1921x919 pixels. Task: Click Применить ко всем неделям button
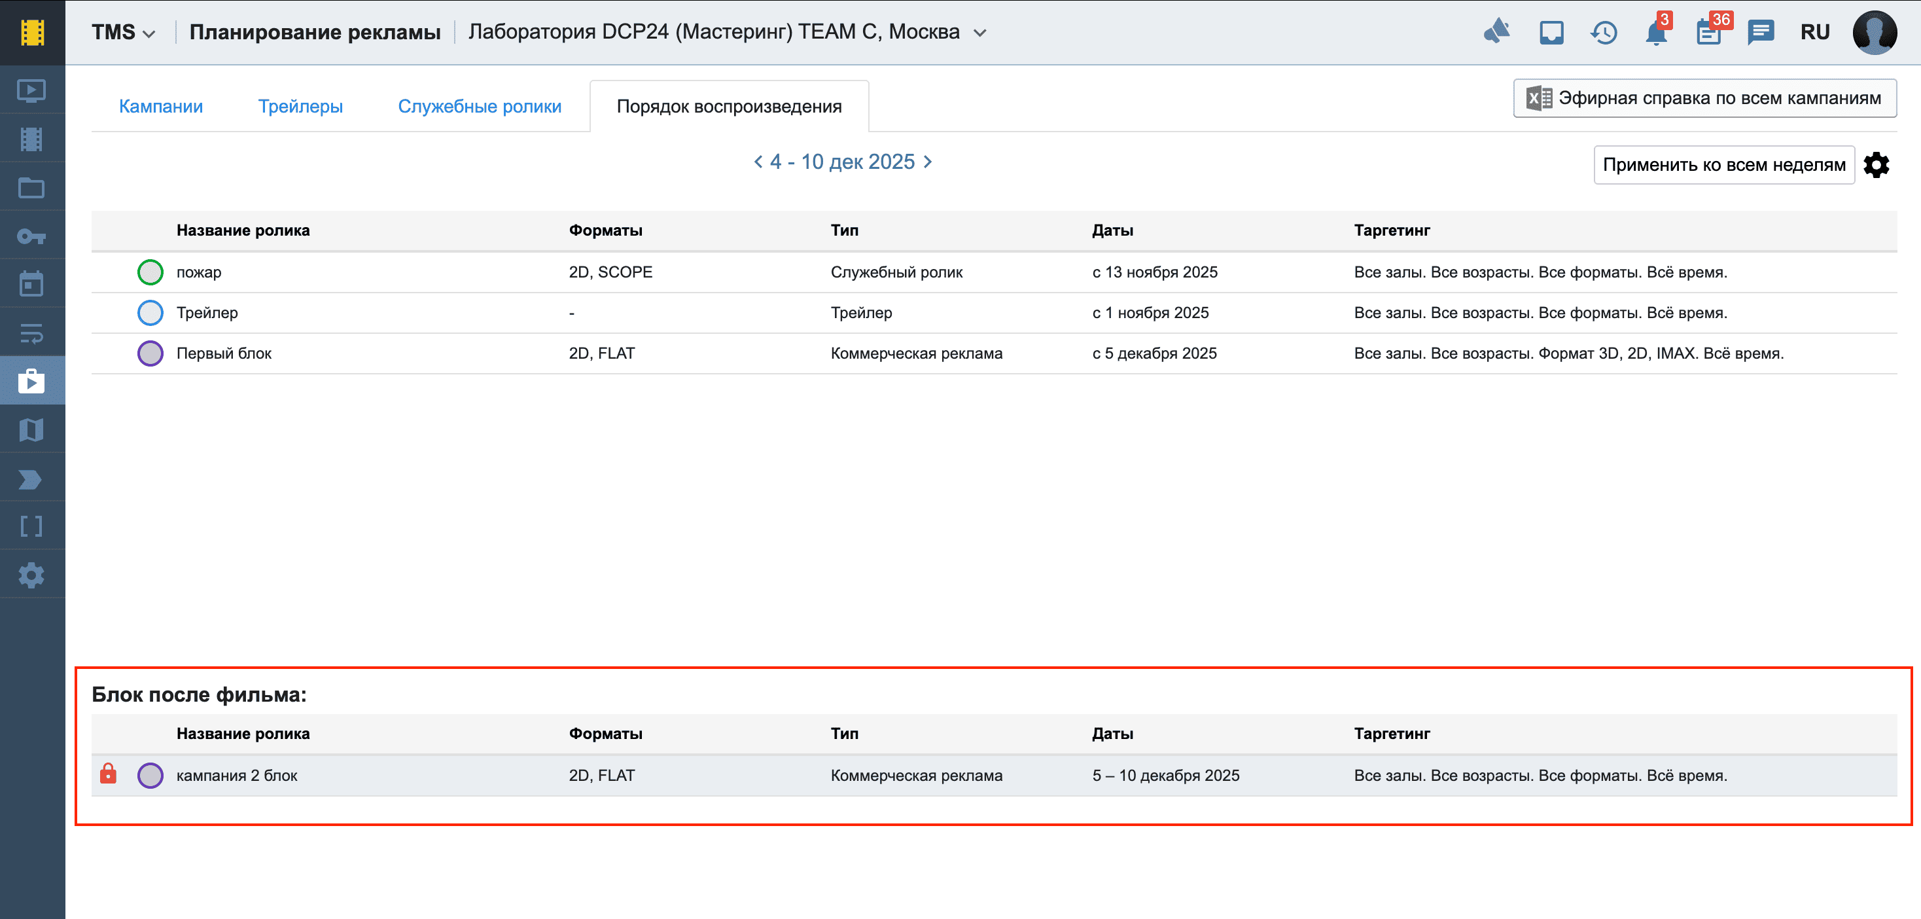click(x=1723, y=165)
